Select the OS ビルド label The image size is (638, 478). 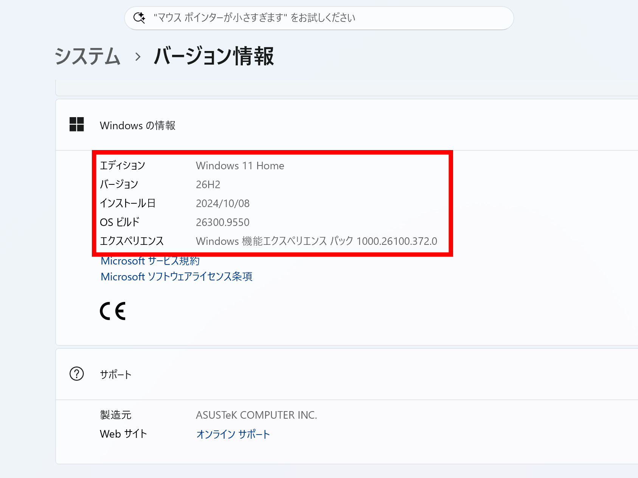(x=120, y=222)
